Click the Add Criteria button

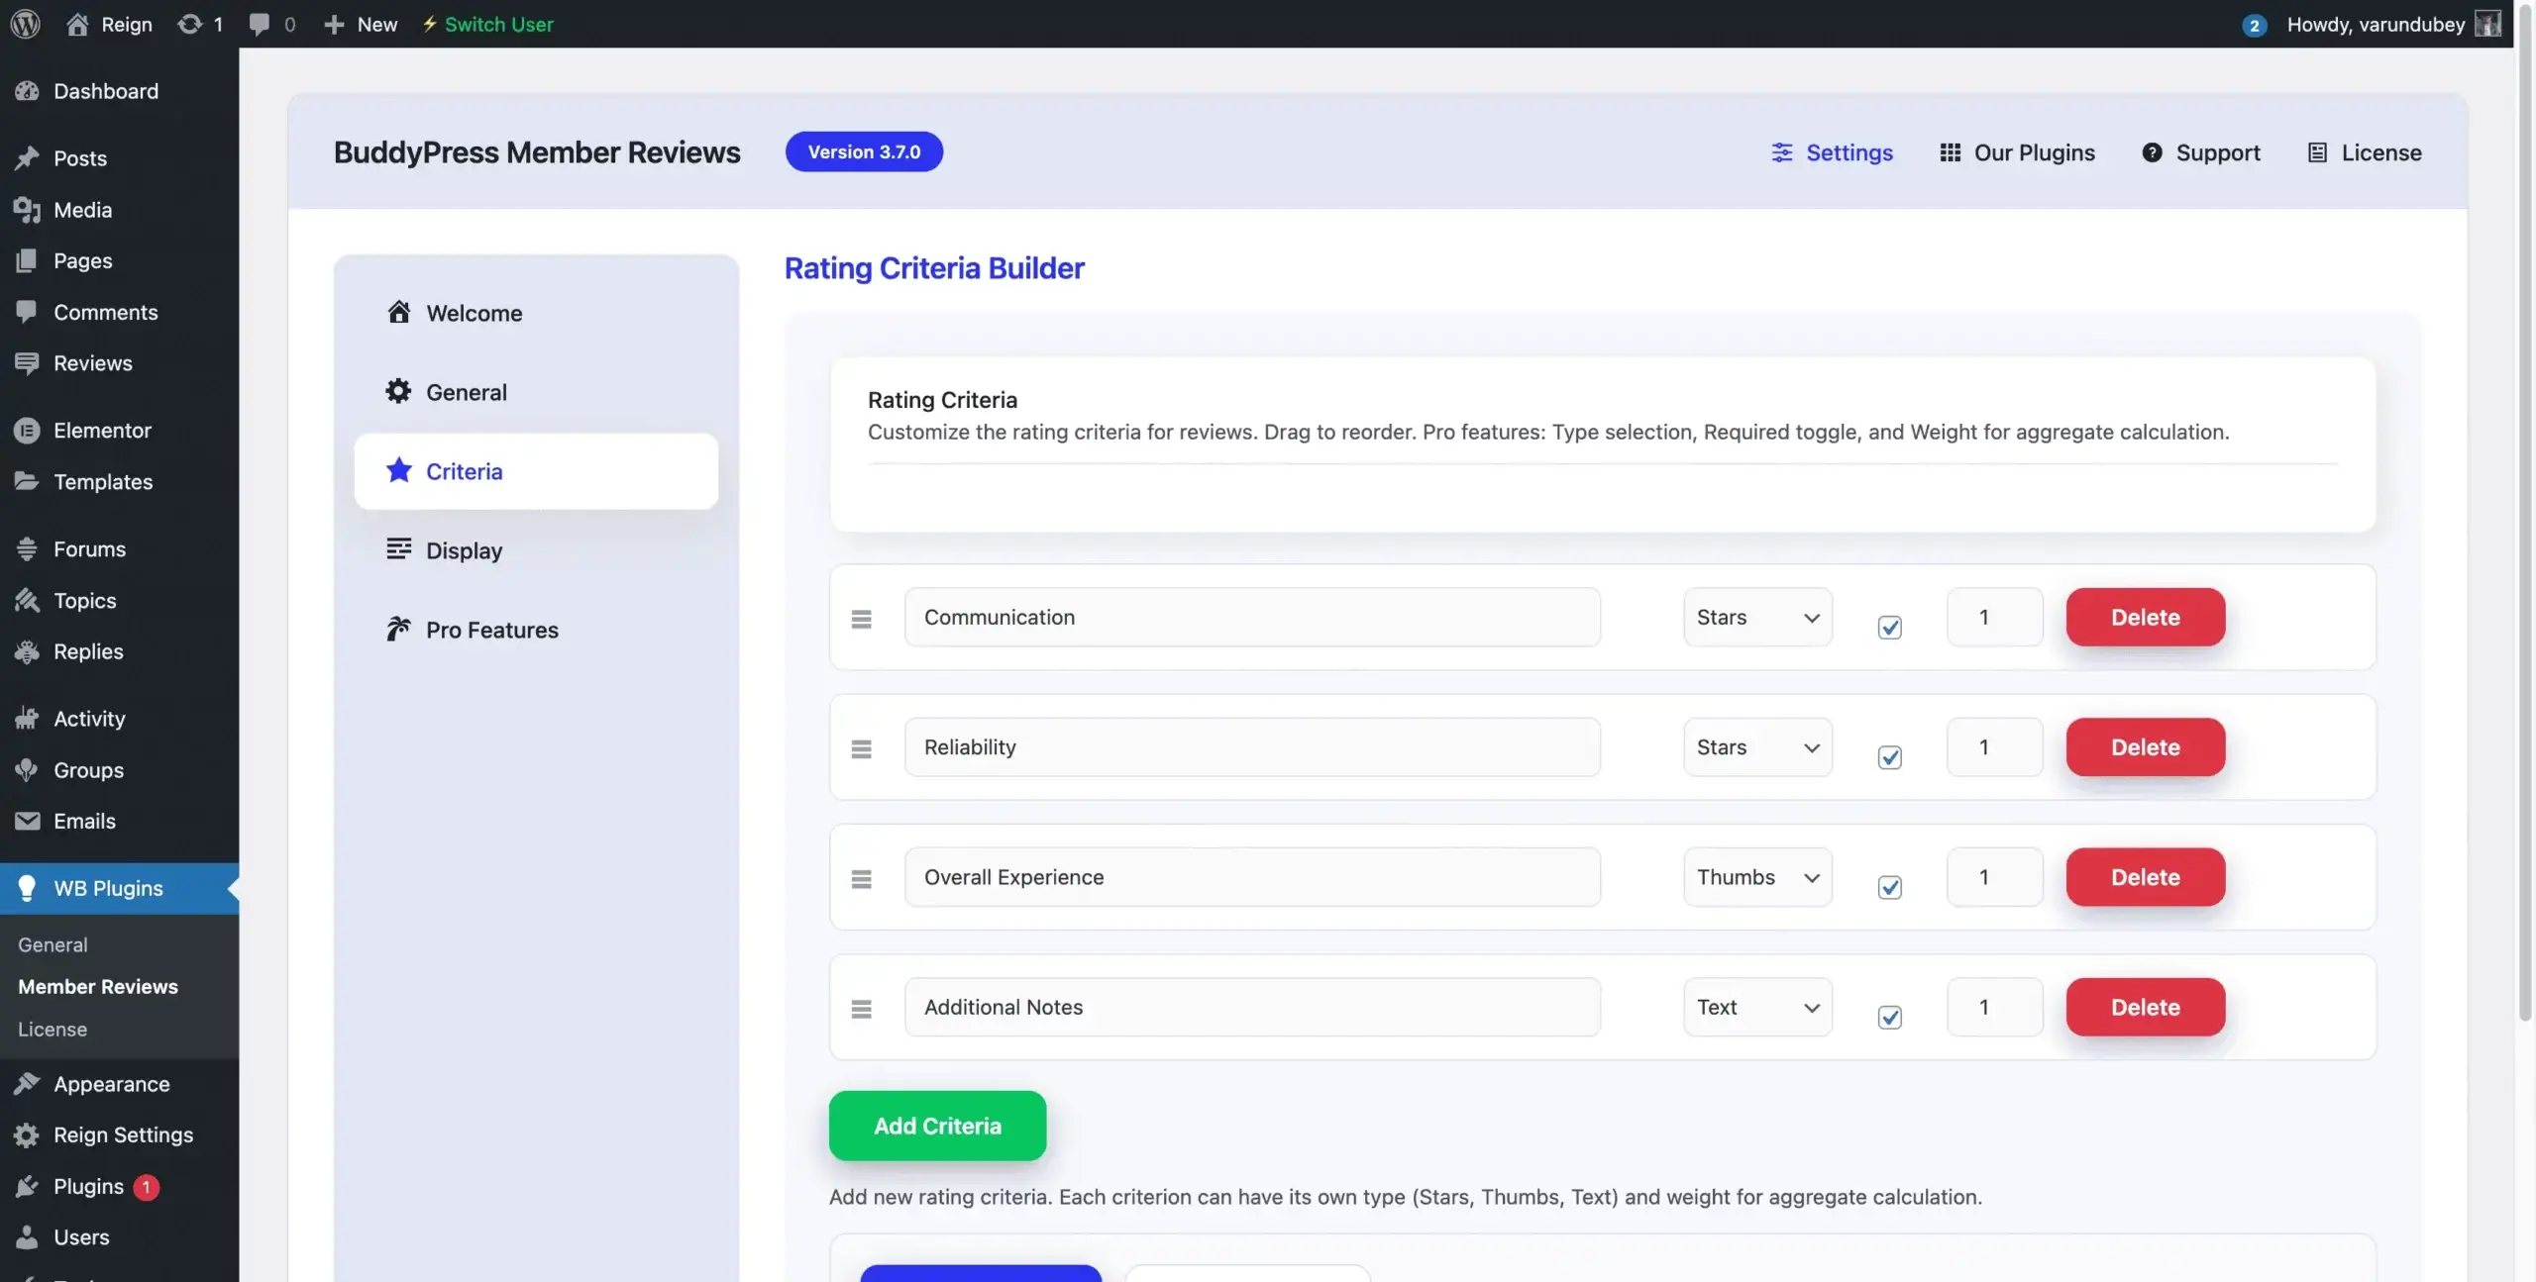[x=937, y=1126]
